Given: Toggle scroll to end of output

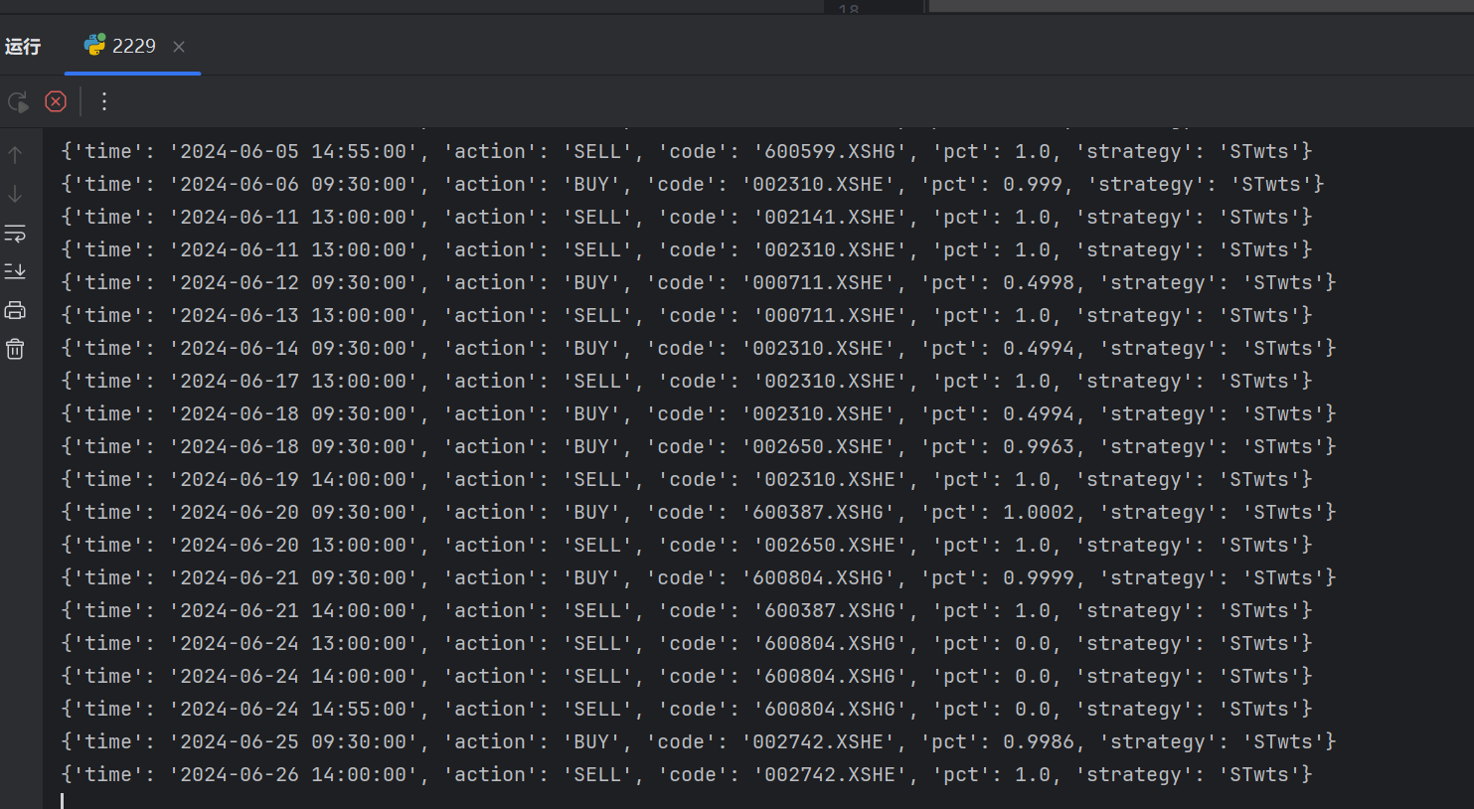Looking at the screenshot, I should pyautogui.click(x=15, y=271).
